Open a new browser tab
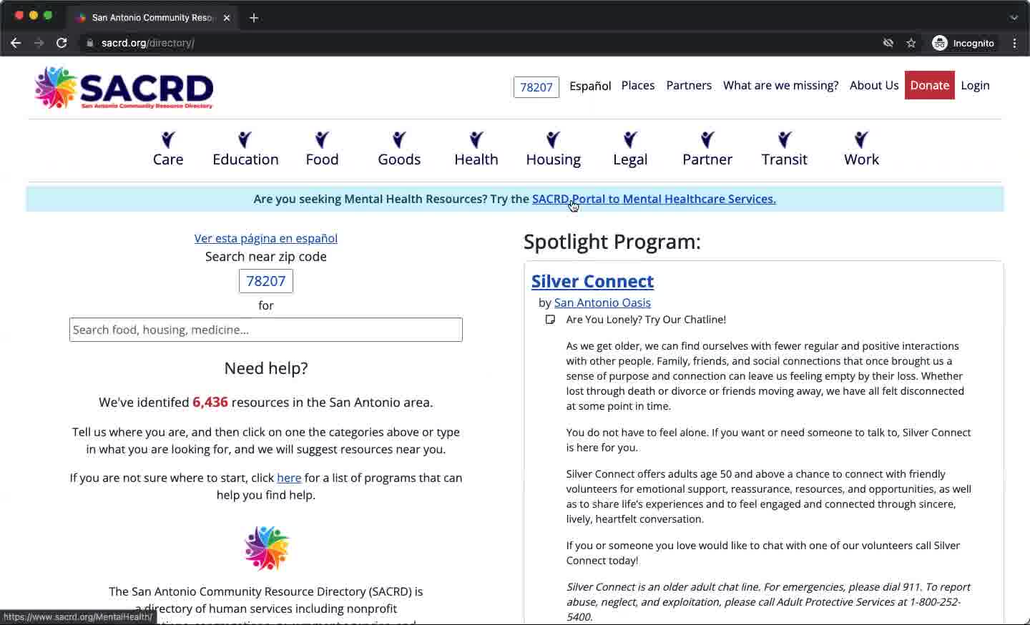This screenshot has height=625, width=1030. (254, 17)
